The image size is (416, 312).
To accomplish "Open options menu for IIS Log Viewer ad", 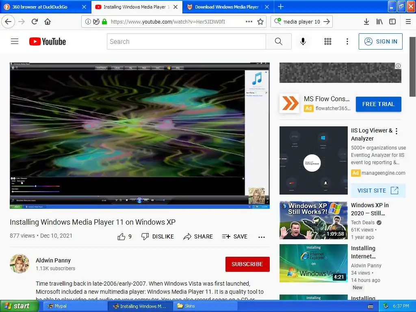I will [396, 131].
